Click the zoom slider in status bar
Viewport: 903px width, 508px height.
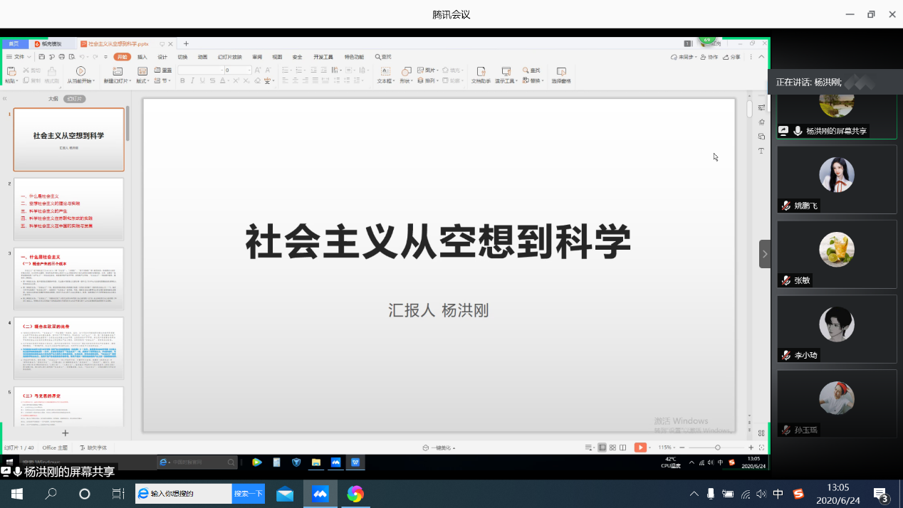click(717, 448)
